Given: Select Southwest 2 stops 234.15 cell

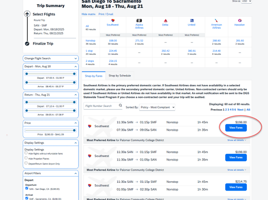Looking at the screenshot, I should (x=113, y=61).
